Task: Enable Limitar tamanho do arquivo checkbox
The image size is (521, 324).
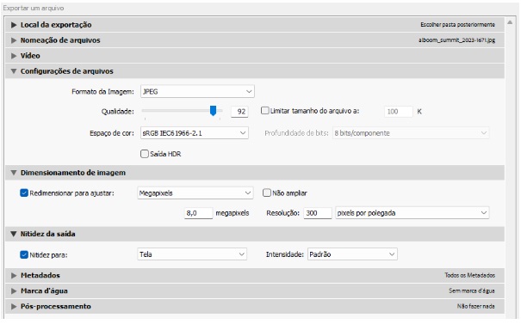Action: [265, 111]
